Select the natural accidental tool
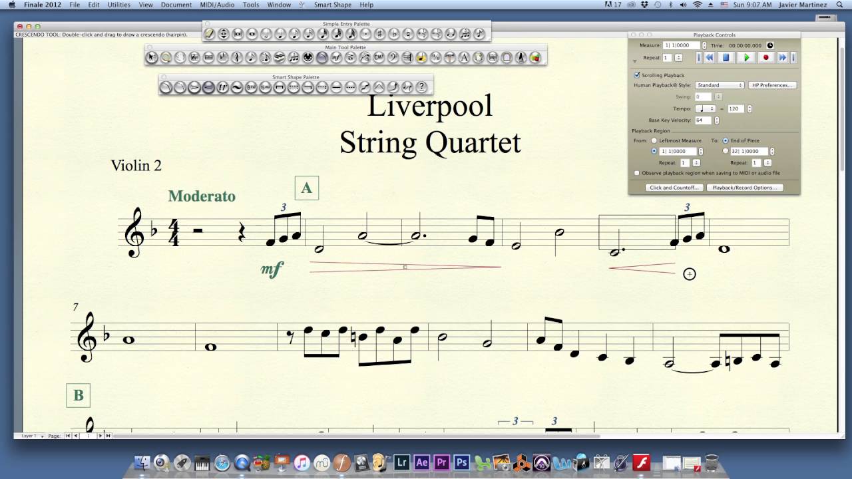 coord(408,34)
